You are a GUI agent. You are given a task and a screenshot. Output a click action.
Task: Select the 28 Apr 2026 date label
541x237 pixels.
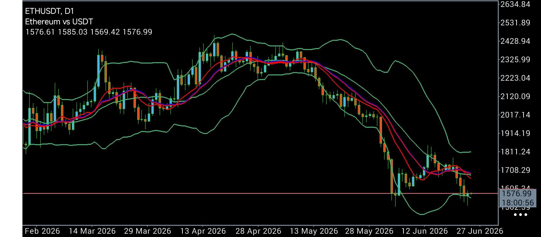point(258,231)
